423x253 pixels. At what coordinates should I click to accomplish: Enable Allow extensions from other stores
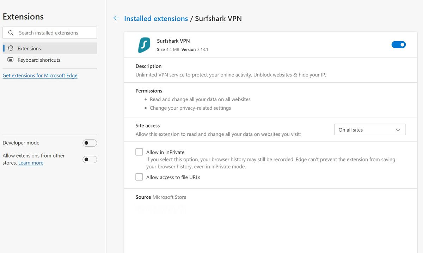coord(90,160)
